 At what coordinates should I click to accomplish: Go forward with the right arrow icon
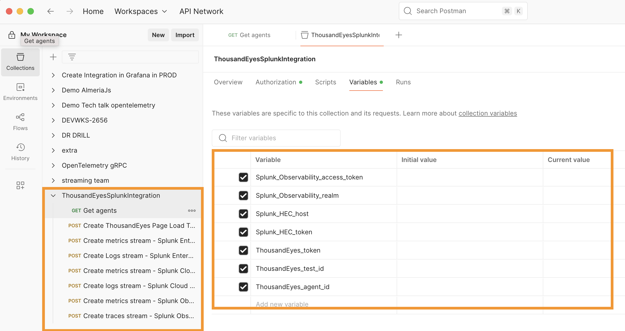click(x=70, y=11)
